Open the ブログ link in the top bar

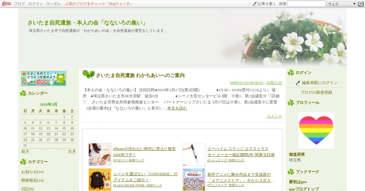pyautogui.click(x=19, y=4)
